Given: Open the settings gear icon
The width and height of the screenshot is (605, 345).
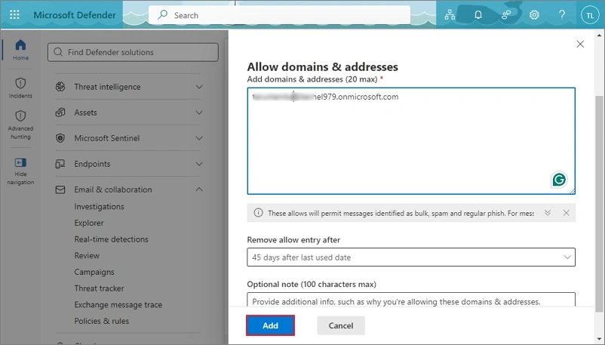Looking at the screenshot, I should pyautogui.click(x=534, y=14).
